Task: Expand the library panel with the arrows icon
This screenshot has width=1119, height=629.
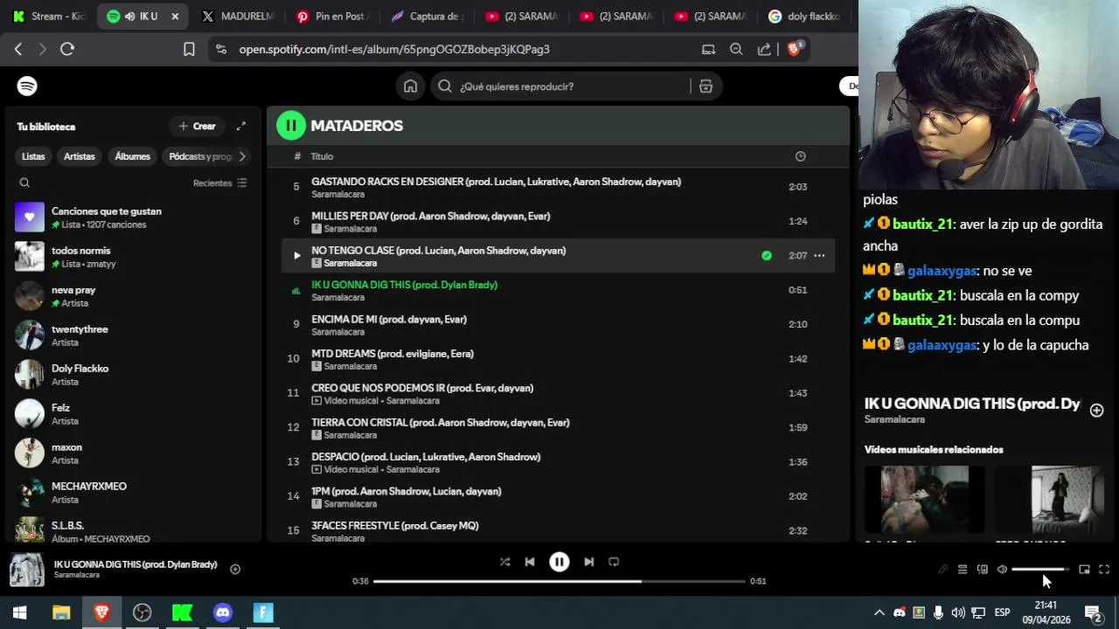Action: (241, 126)
